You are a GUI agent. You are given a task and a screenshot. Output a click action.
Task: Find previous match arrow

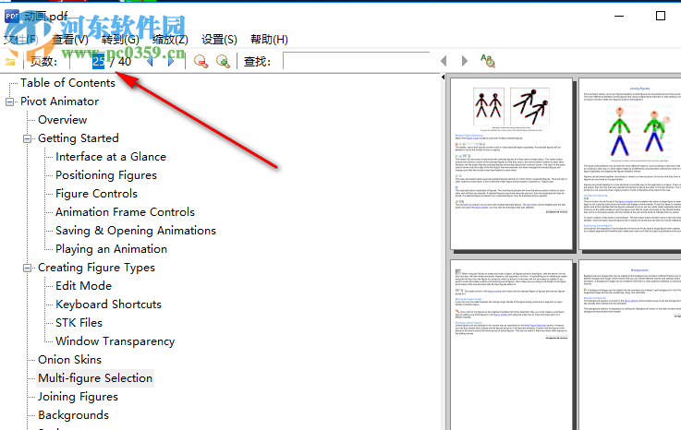[x=444, y=61]
